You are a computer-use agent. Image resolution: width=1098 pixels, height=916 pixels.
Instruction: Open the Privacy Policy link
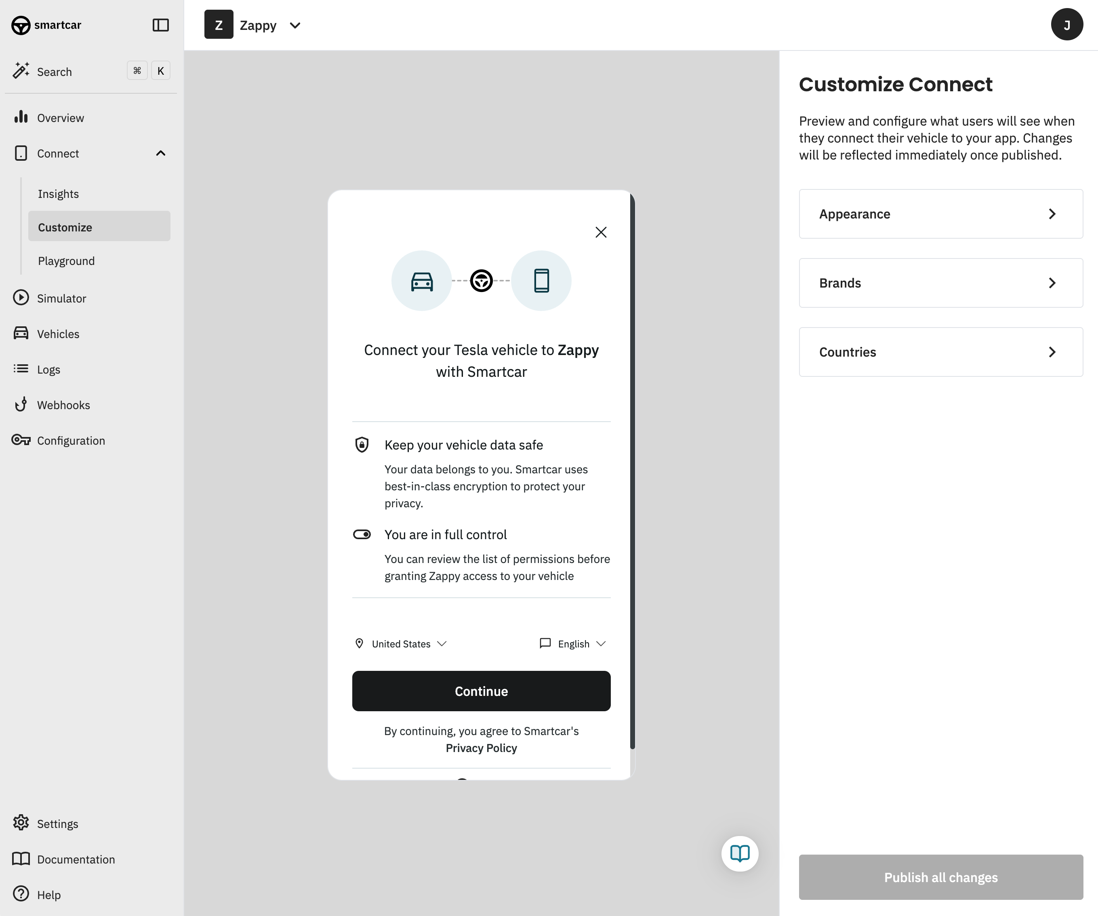click(x=481, y=748)
